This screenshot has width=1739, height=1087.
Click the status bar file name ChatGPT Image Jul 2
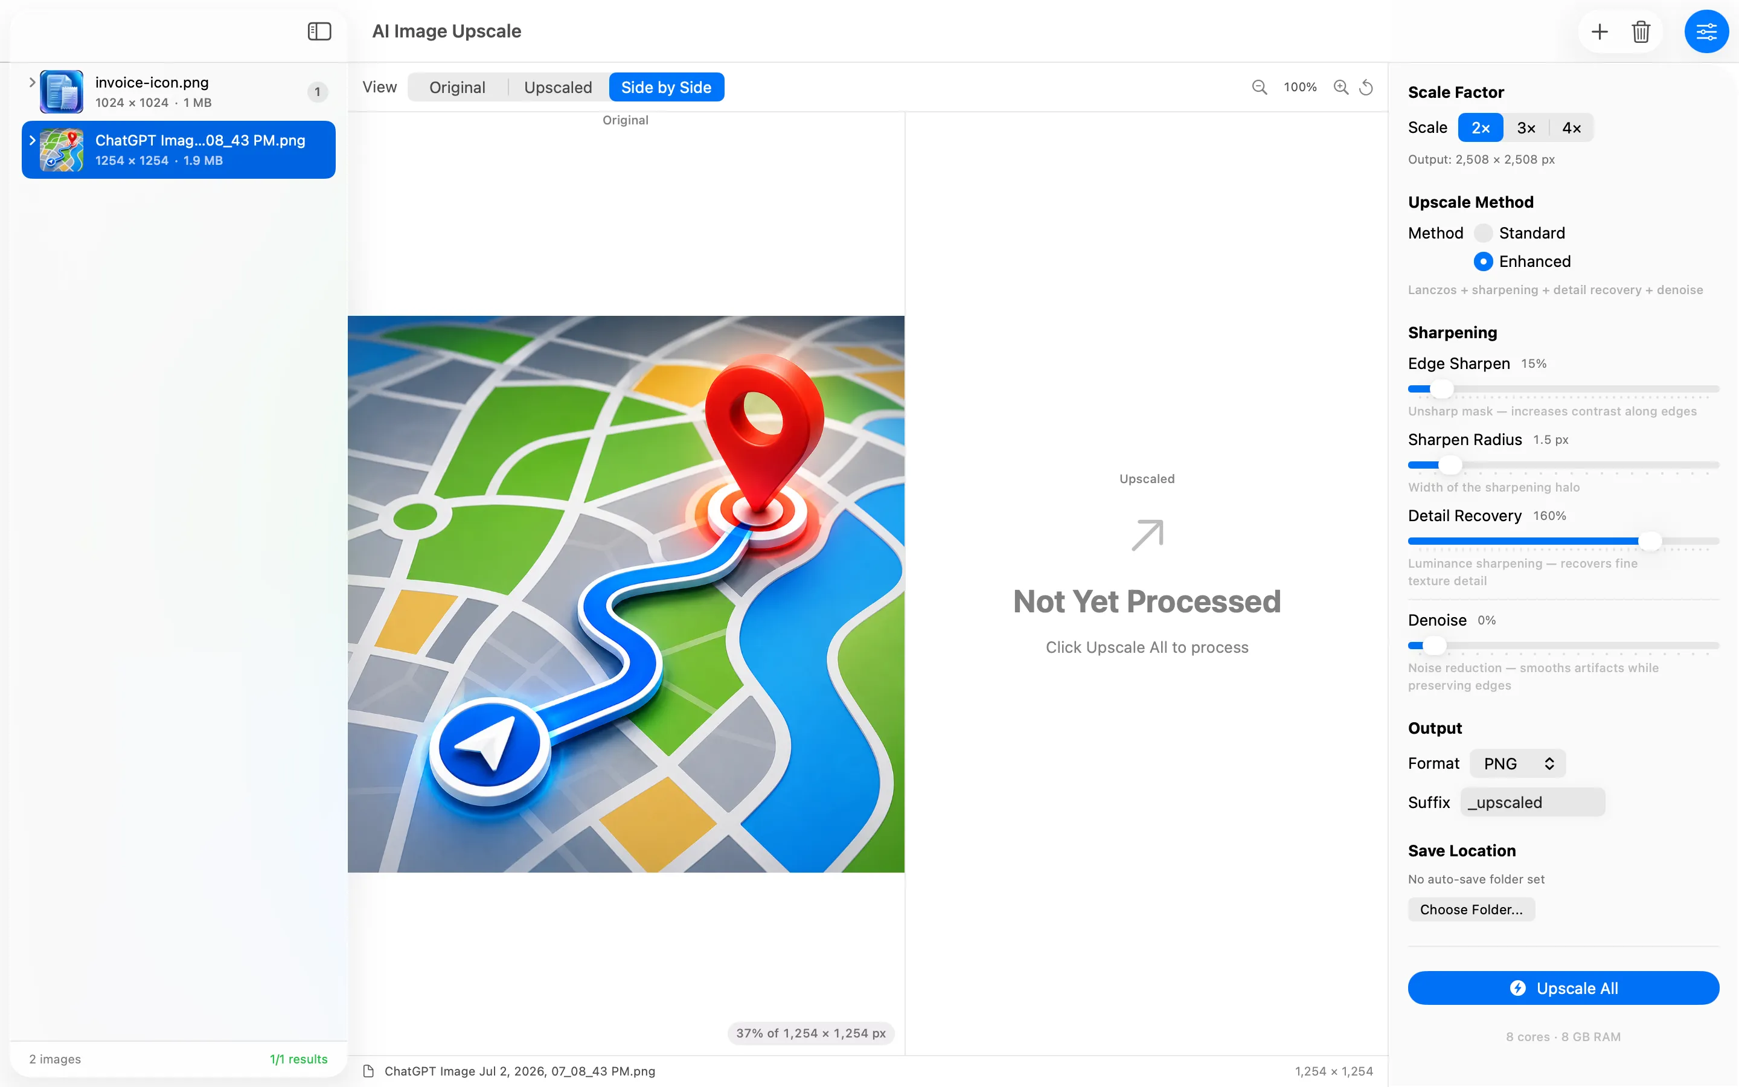tap(519, 1071)
